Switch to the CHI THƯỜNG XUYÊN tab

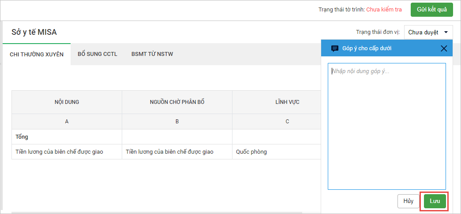point(37,55)
